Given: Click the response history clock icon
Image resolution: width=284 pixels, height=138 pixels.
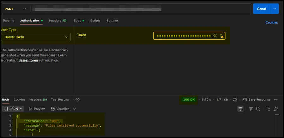Looking at the screenshot, I should click(77, 99).
